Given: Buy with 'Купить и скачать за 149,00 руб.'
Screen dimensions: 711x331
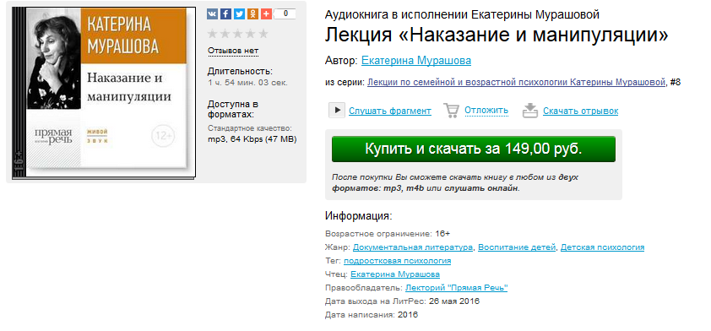Looking at the screenshot, I should click(474, 149).
